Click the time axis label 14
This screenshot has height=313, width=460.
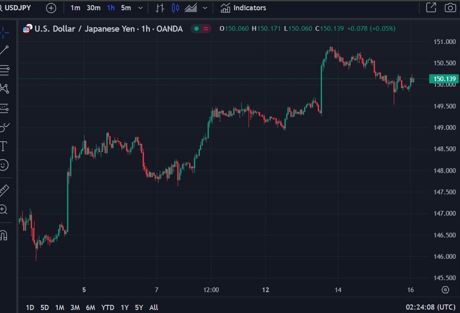point(338,290)
